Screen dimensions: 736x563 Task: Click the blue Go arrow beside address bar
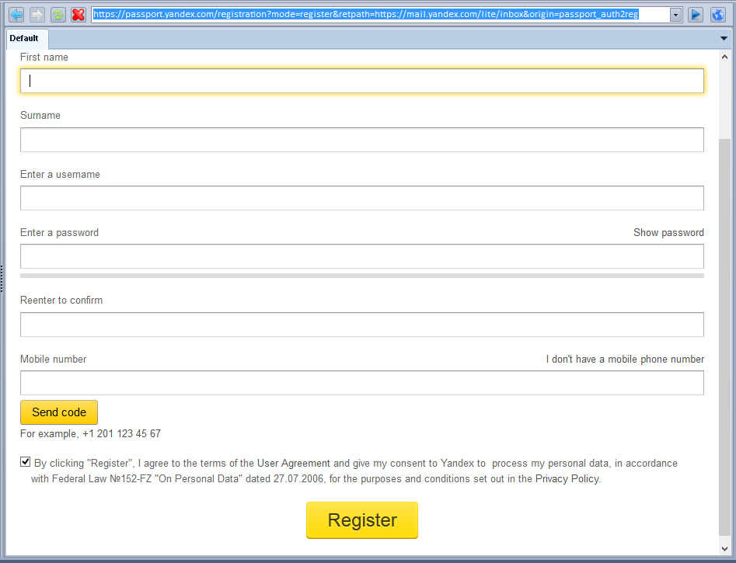(x=696, y=15)
